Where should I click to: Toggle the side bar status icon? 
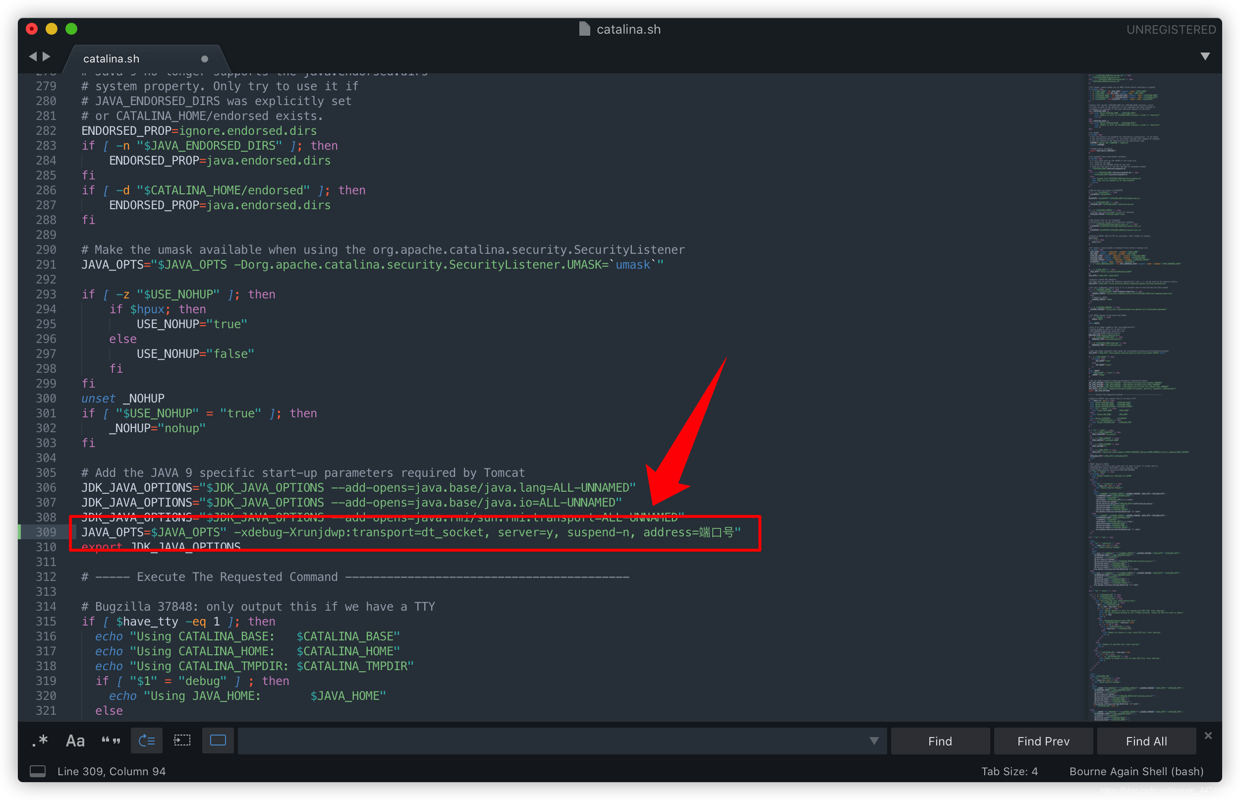37,771
